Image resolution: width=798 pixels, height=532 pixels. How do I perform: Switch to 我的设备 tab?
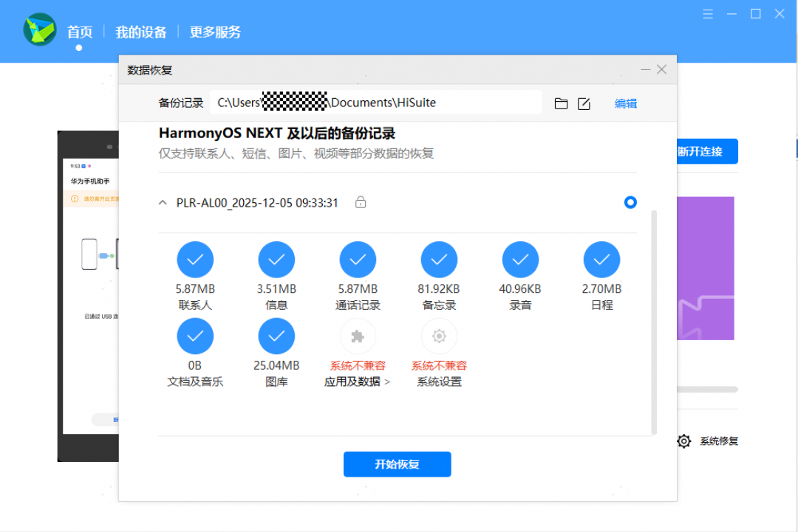point(141,32)
